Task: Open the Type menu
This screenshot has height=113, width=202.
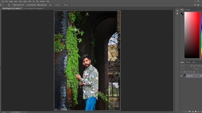Action: (x=20, y=1)
